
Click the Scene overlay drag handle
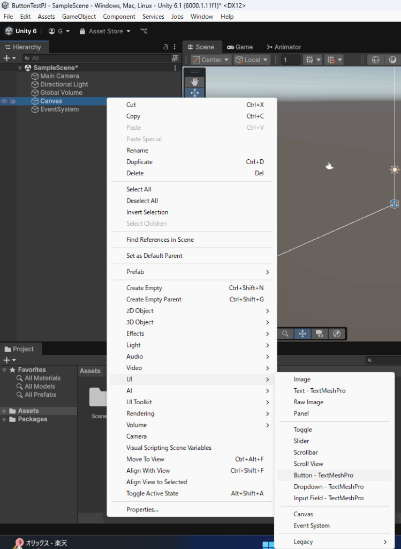[195, 72]
